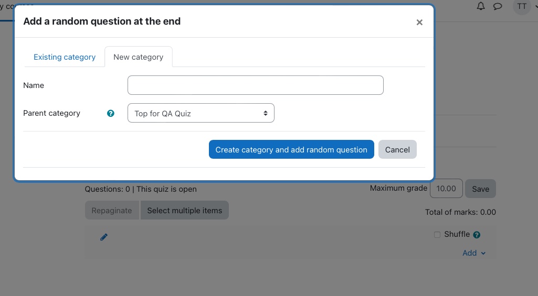Expand the Add menu chevron

pyautogui.click(x=483, y=253)
